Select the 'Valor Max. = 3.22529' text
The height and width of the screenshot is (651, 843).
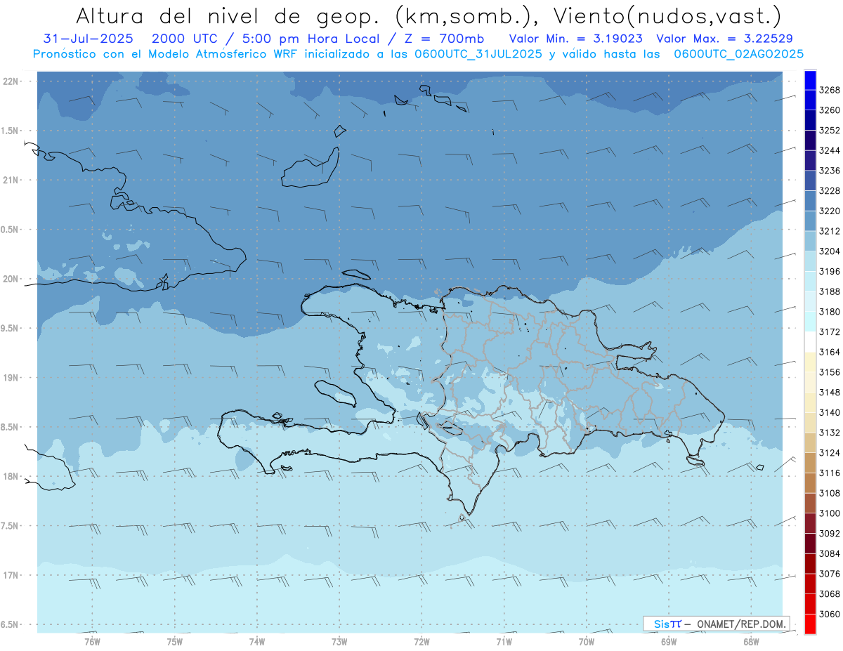(x=725, y=39)
